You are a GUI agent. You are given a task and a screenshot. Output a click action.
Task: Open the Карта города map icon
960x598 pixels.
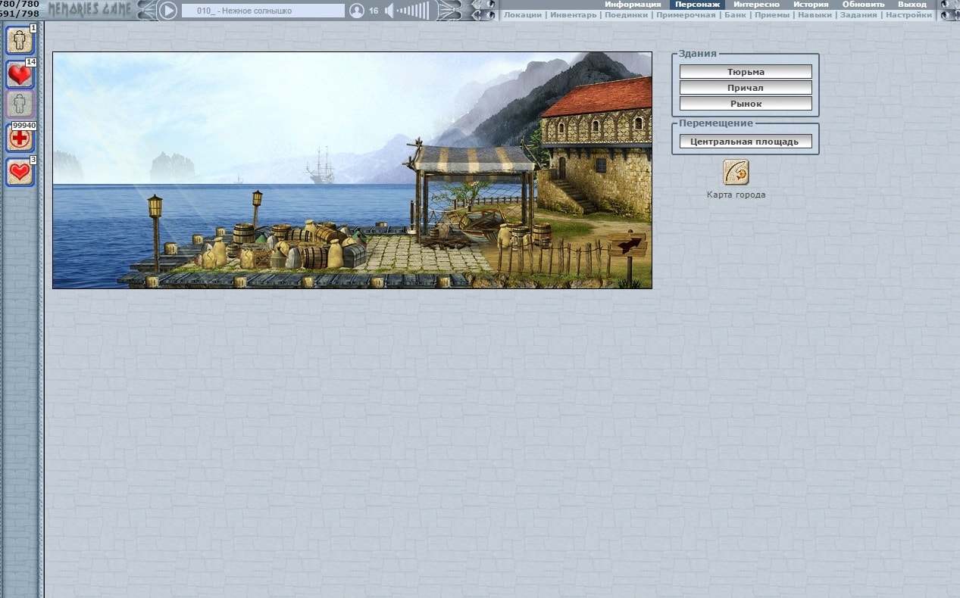click(x=736, y=172)
